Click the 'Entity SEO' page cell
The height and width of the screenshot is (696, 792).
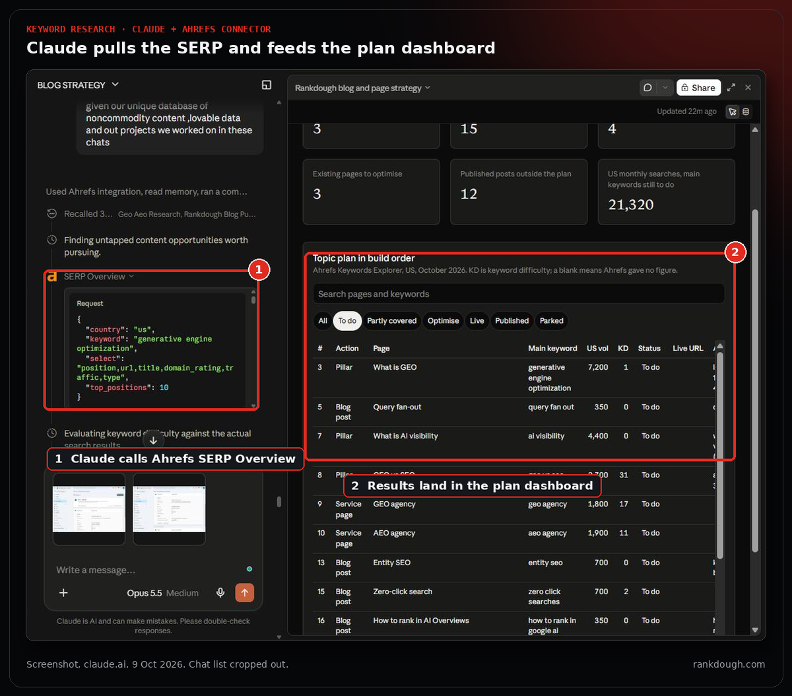[x=391, y=563]
